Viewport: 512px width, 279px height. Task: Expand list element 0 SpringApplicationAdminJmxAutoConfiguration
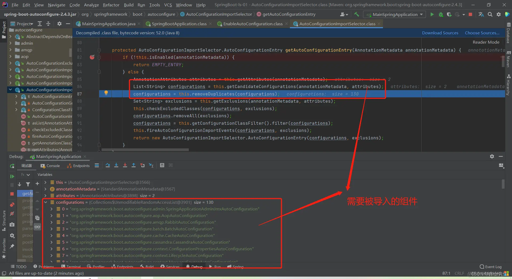[51, 209]
